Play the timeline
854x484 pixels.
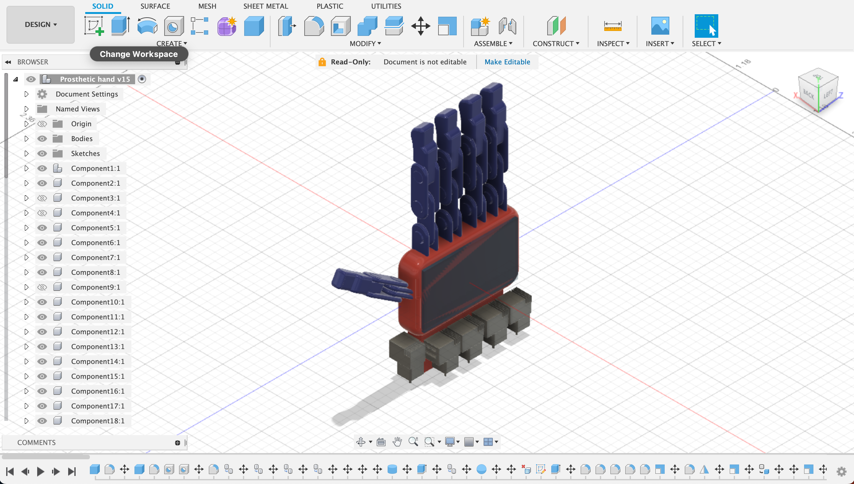pos(41,471)
